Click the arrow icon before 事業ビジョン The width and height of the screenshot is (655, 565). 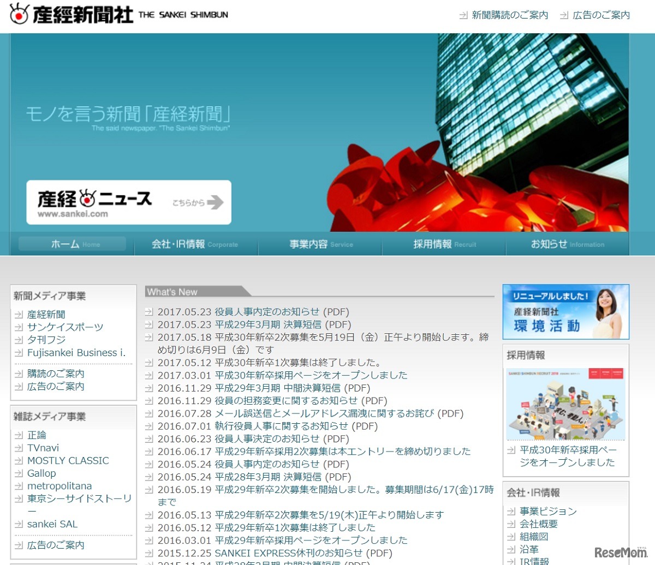point(512,511)
